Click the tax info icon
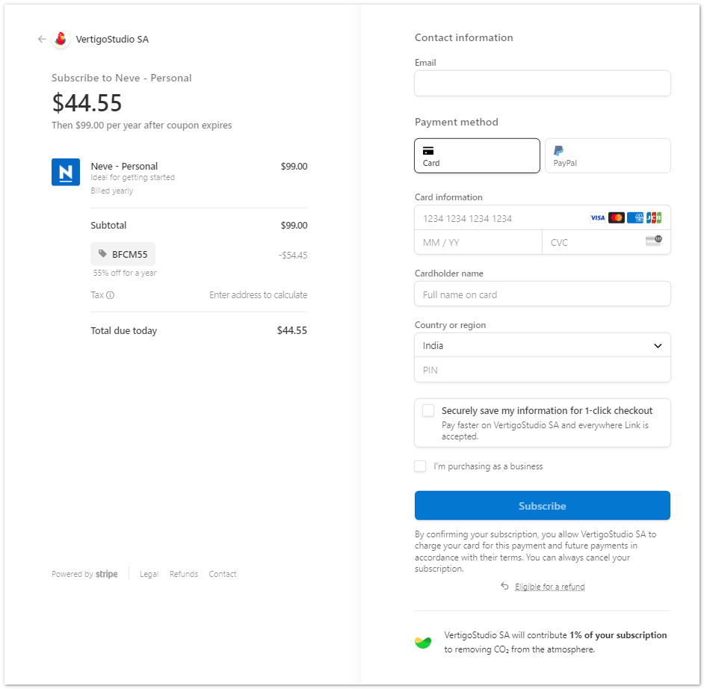The image size is (704, 689). [x=110, y=295]
